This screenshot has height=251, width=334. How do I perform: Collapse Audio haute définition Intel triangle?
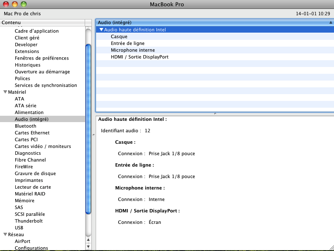click(x=102, y=30)
